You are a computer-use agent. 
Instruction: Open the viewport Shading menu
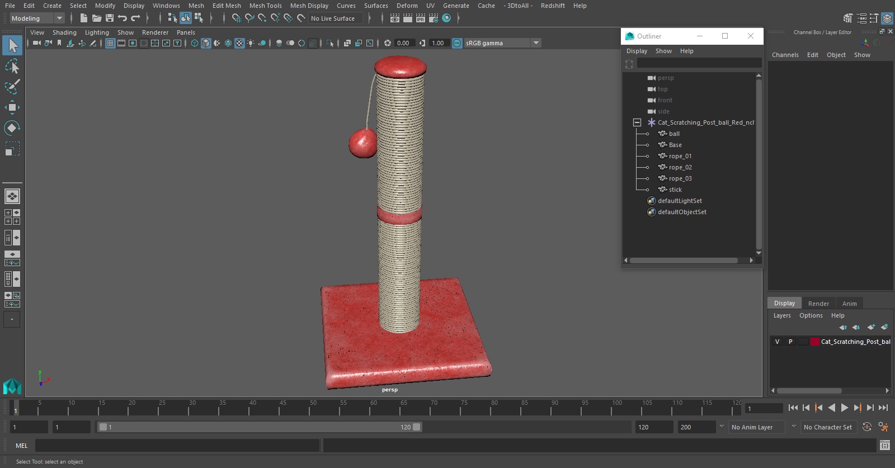coord(64,32)
